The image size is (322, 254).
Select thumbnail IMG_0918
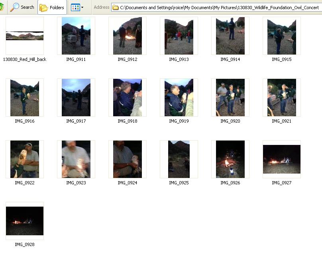[128, 98]
